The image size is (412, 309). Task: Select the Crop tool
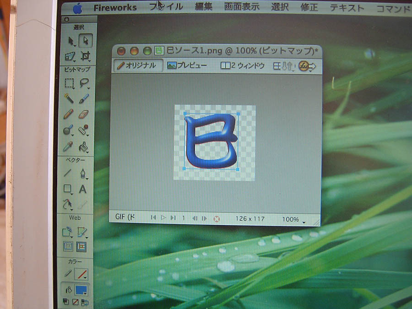[86, 56]
